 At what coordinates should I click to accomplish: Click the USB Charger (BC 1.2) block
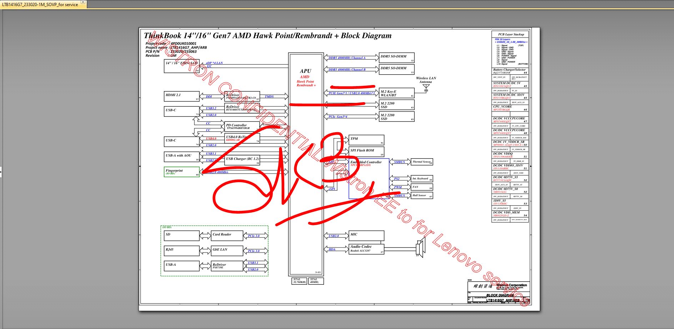242,160
